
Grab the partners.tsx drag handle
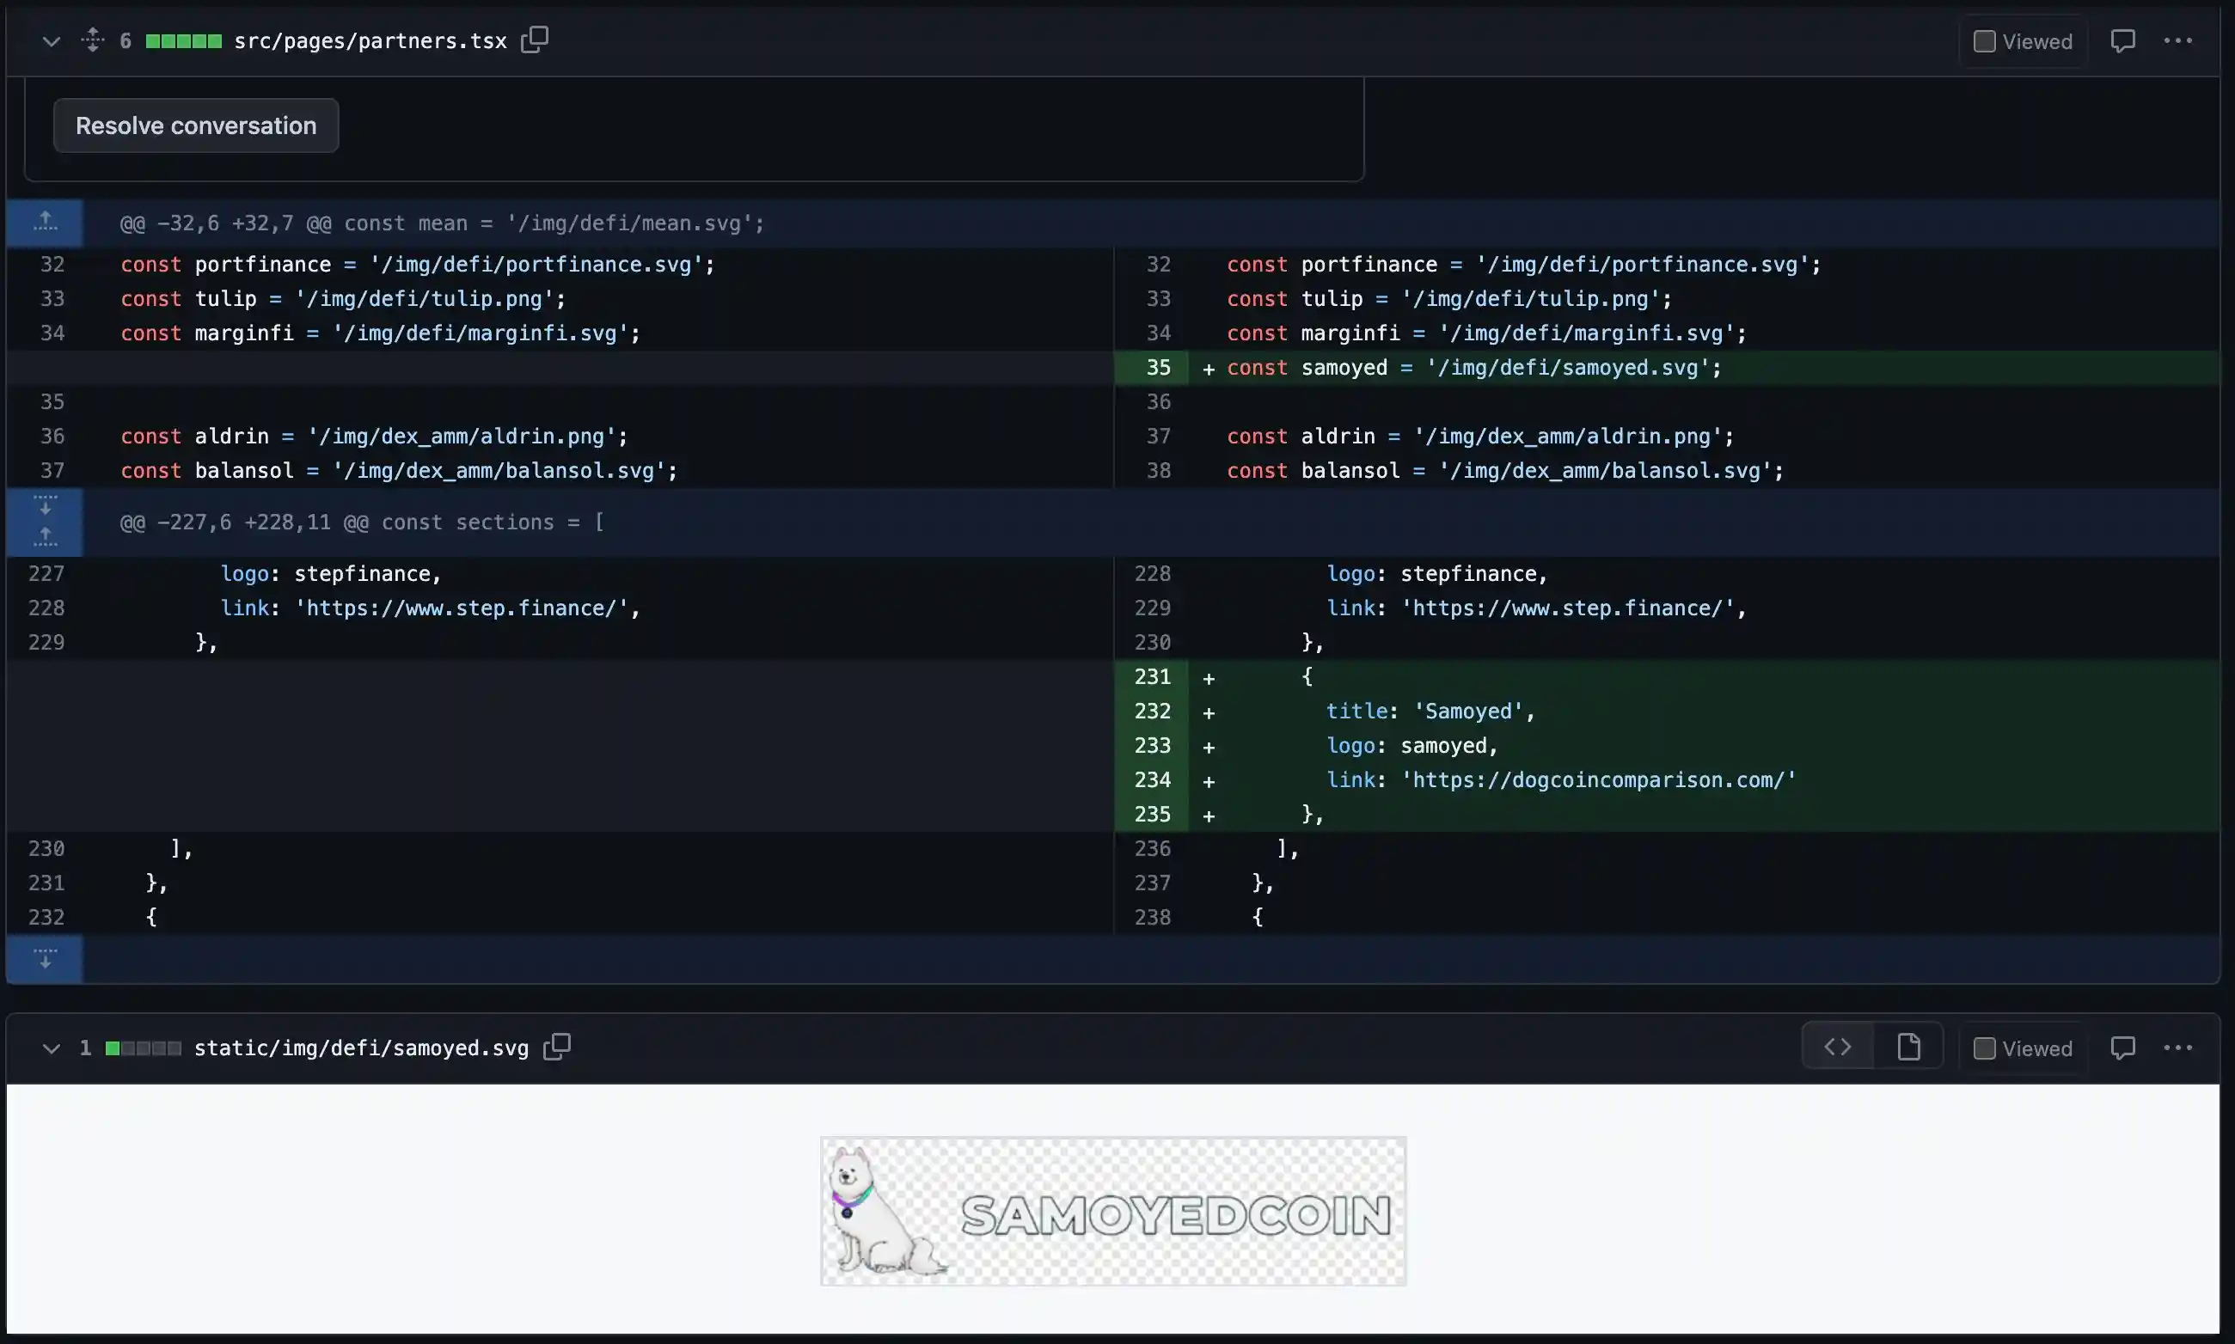pos(91,40)
